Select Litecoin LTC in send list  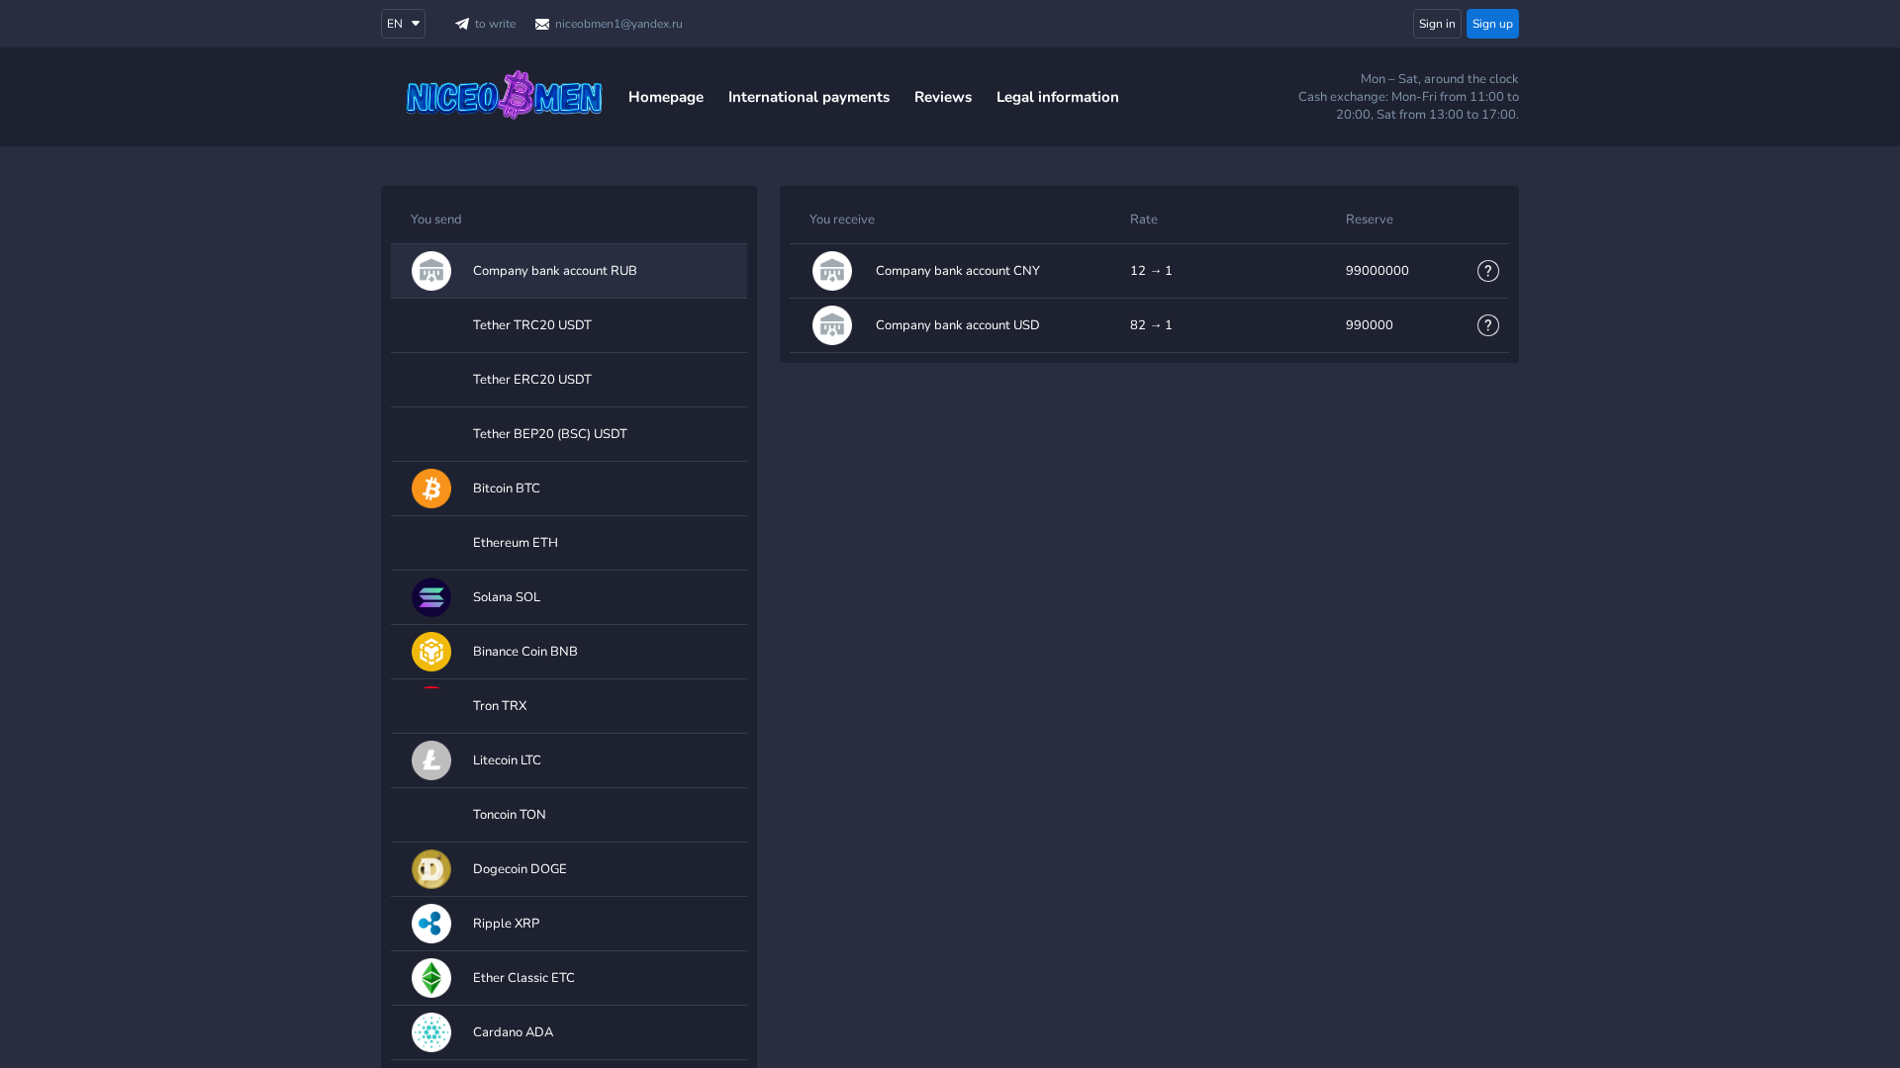[569, 760]
